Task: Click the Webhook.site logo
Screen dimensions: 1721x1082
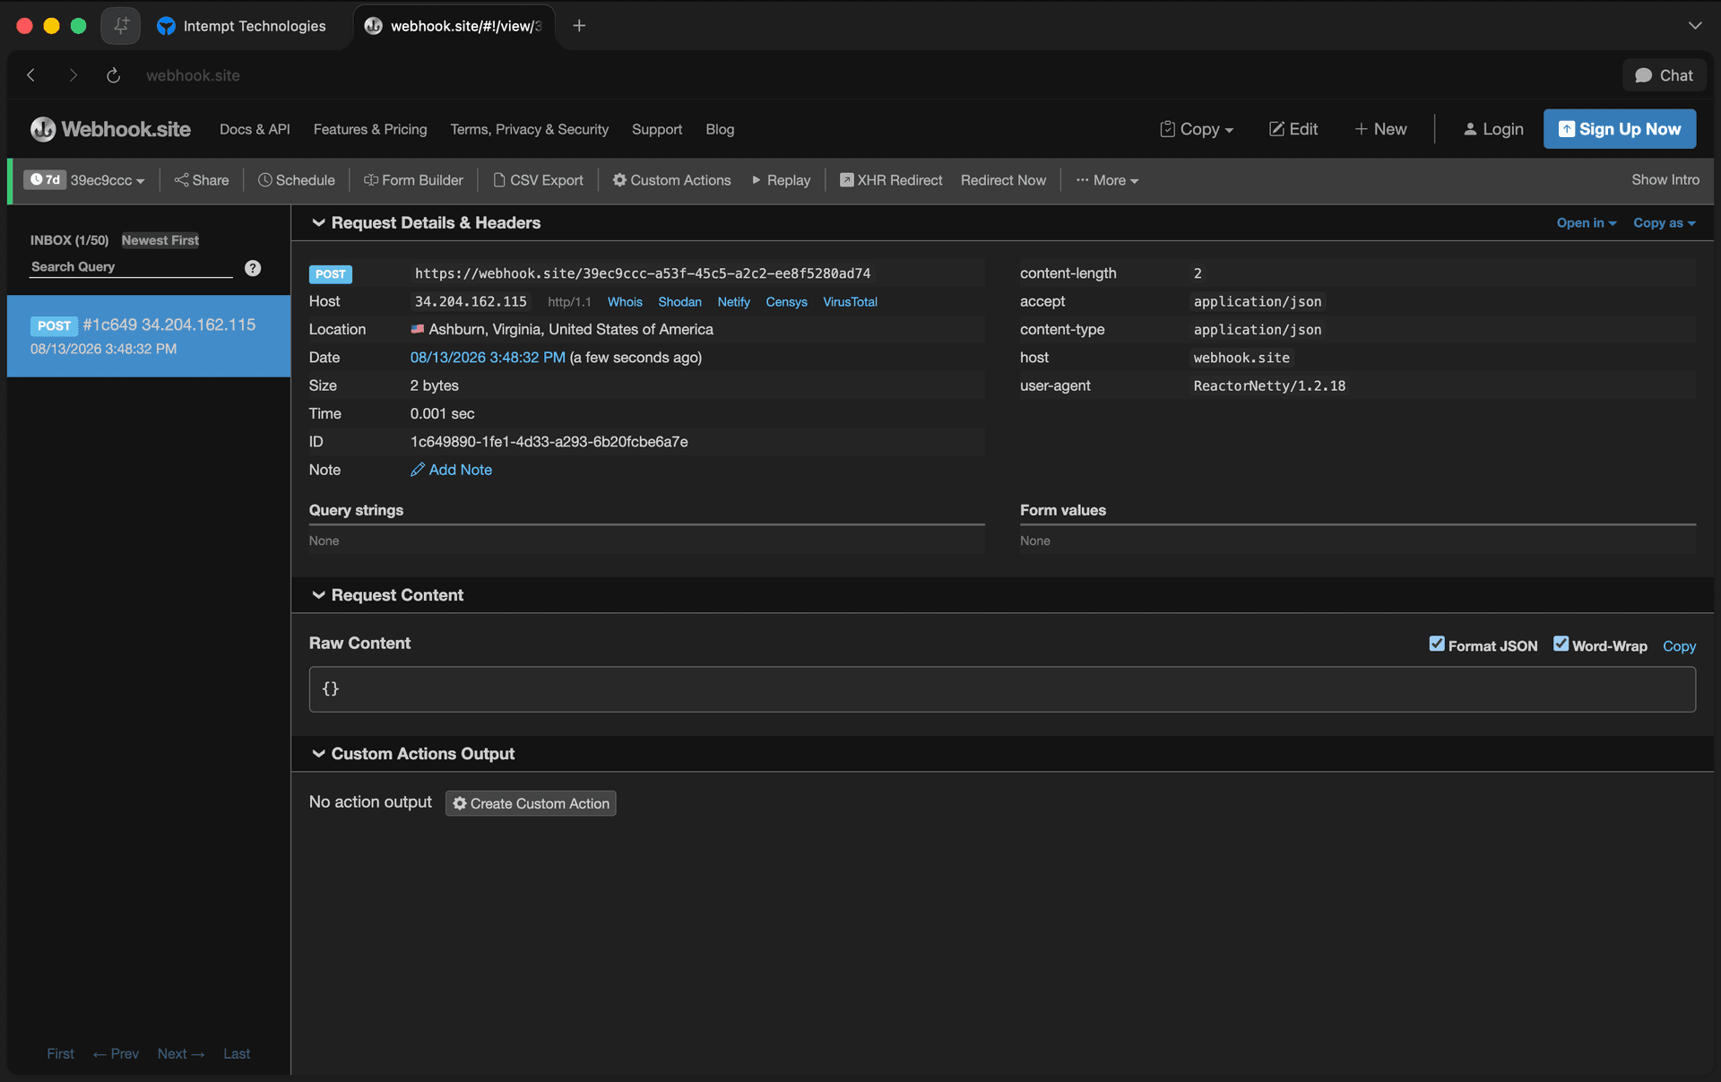Action: (x=110, y=129)
